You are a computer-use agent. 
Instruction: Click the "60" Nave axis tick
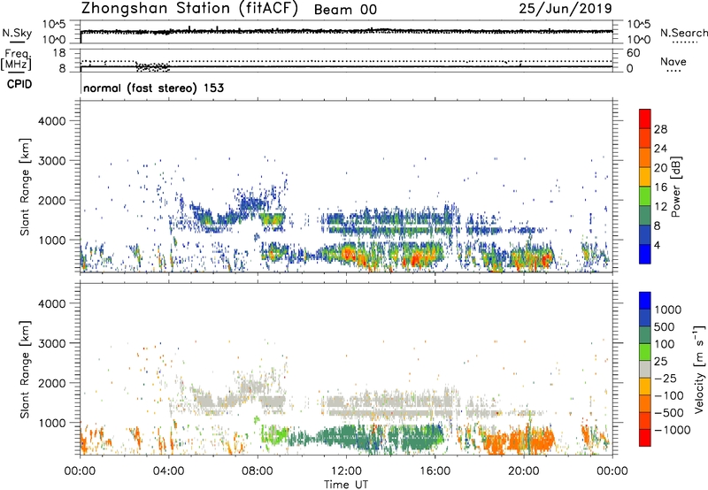633,52
